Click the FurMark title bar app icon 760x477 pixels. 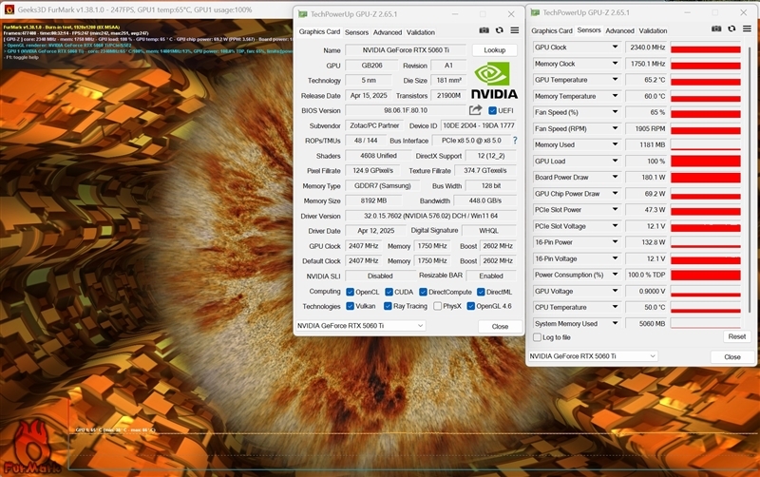pos(9,10)
